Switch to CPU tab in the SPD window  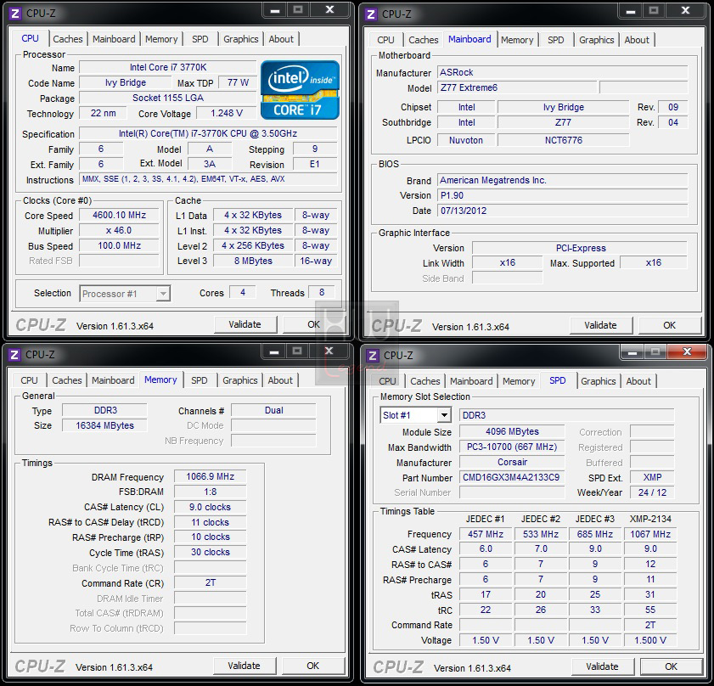coord(387,381)
